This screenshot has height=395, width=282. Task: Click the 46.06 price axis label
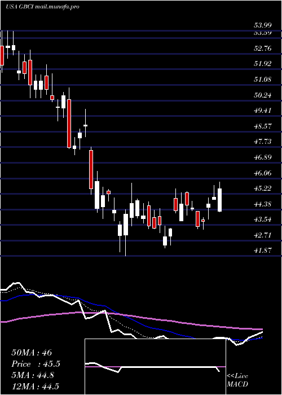[263, 173]
